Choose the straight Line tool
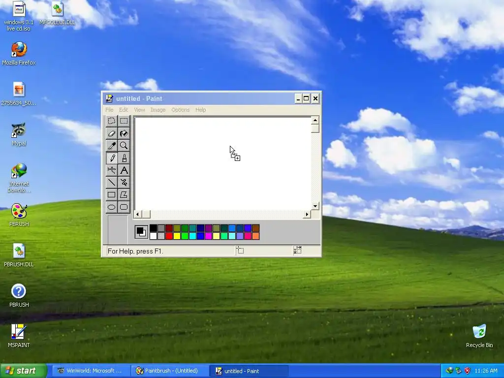The width and height of the screenshot is (504, 378). [112, 182]
